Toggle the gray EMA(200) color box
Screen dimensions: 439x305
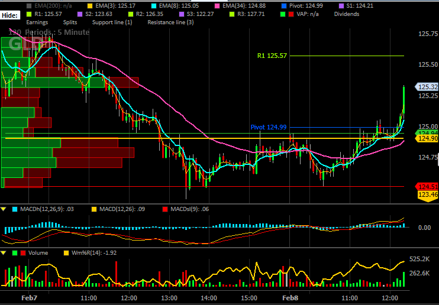coord(29,5)
